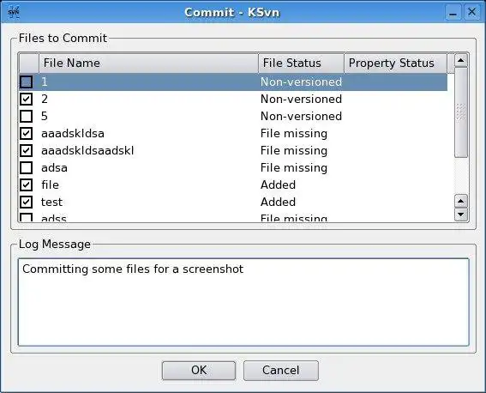The width and height of the screenshot is (486, 393).
Task: Uncheck the checkbox for 'file'
Action: click(26, 184)
